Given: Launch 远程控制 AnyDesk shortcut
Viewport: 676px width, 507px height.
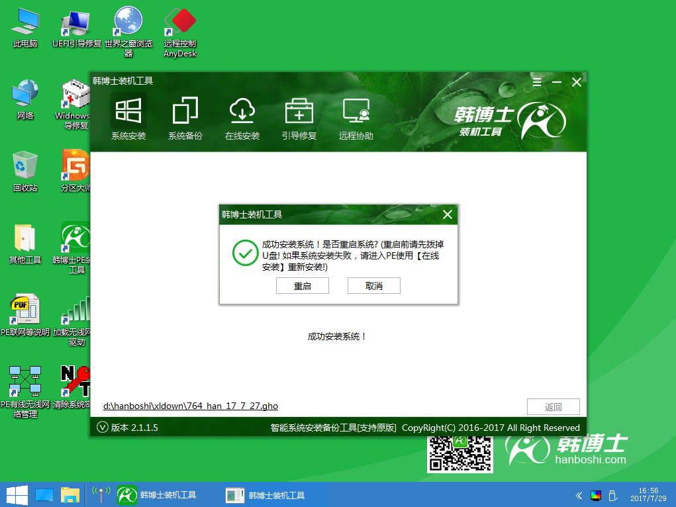Looking at the screenshot, I should (x=180, y=32).
